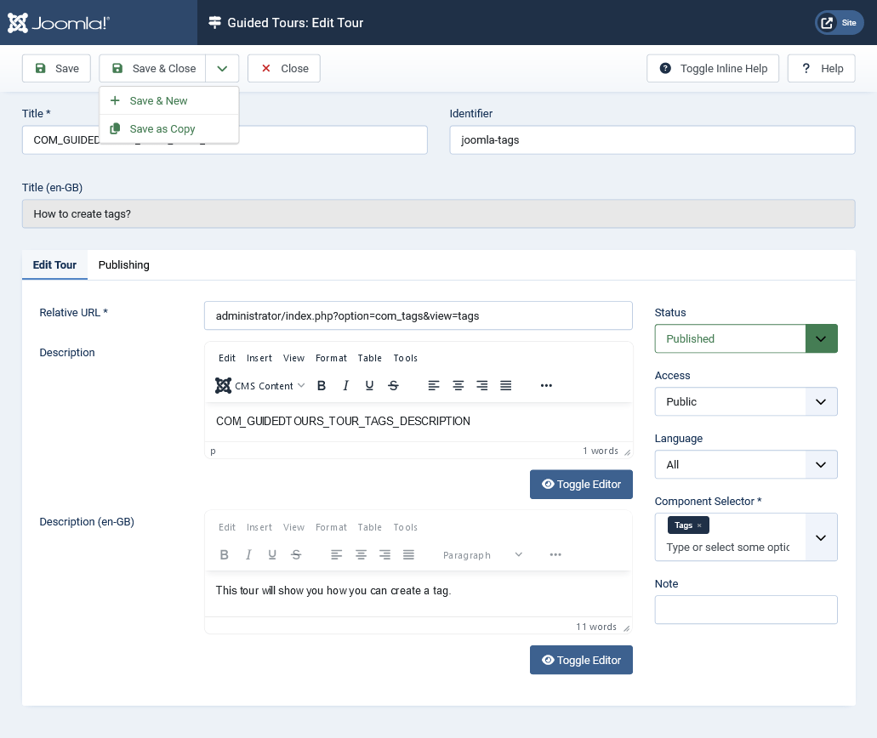This screenshot has width=877, height=738.
Task: Show more toolbar options in the first Description editor
Action: pyautogui.click(x=546, y=386)
